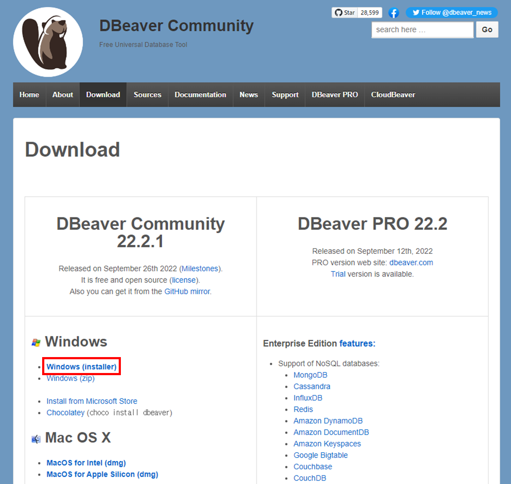Click the 'choco install dbeaver' command text
The height and width of the screenshot is (484, 511).
(x=130, y=413)
